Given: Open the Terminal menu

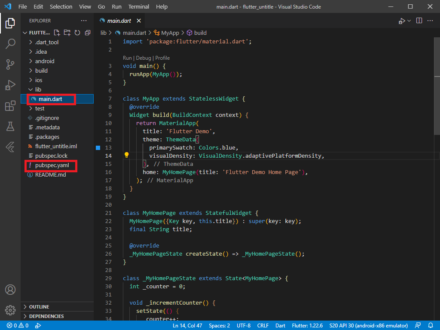Looking at the screenshot, I should [x=139, y=6].
